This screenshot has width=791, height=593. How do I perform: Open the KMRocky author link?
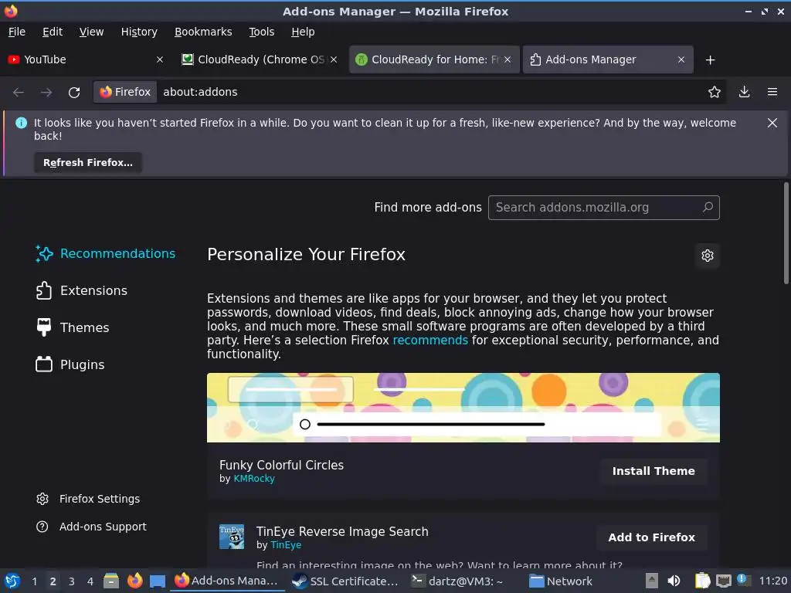(254, 479)
